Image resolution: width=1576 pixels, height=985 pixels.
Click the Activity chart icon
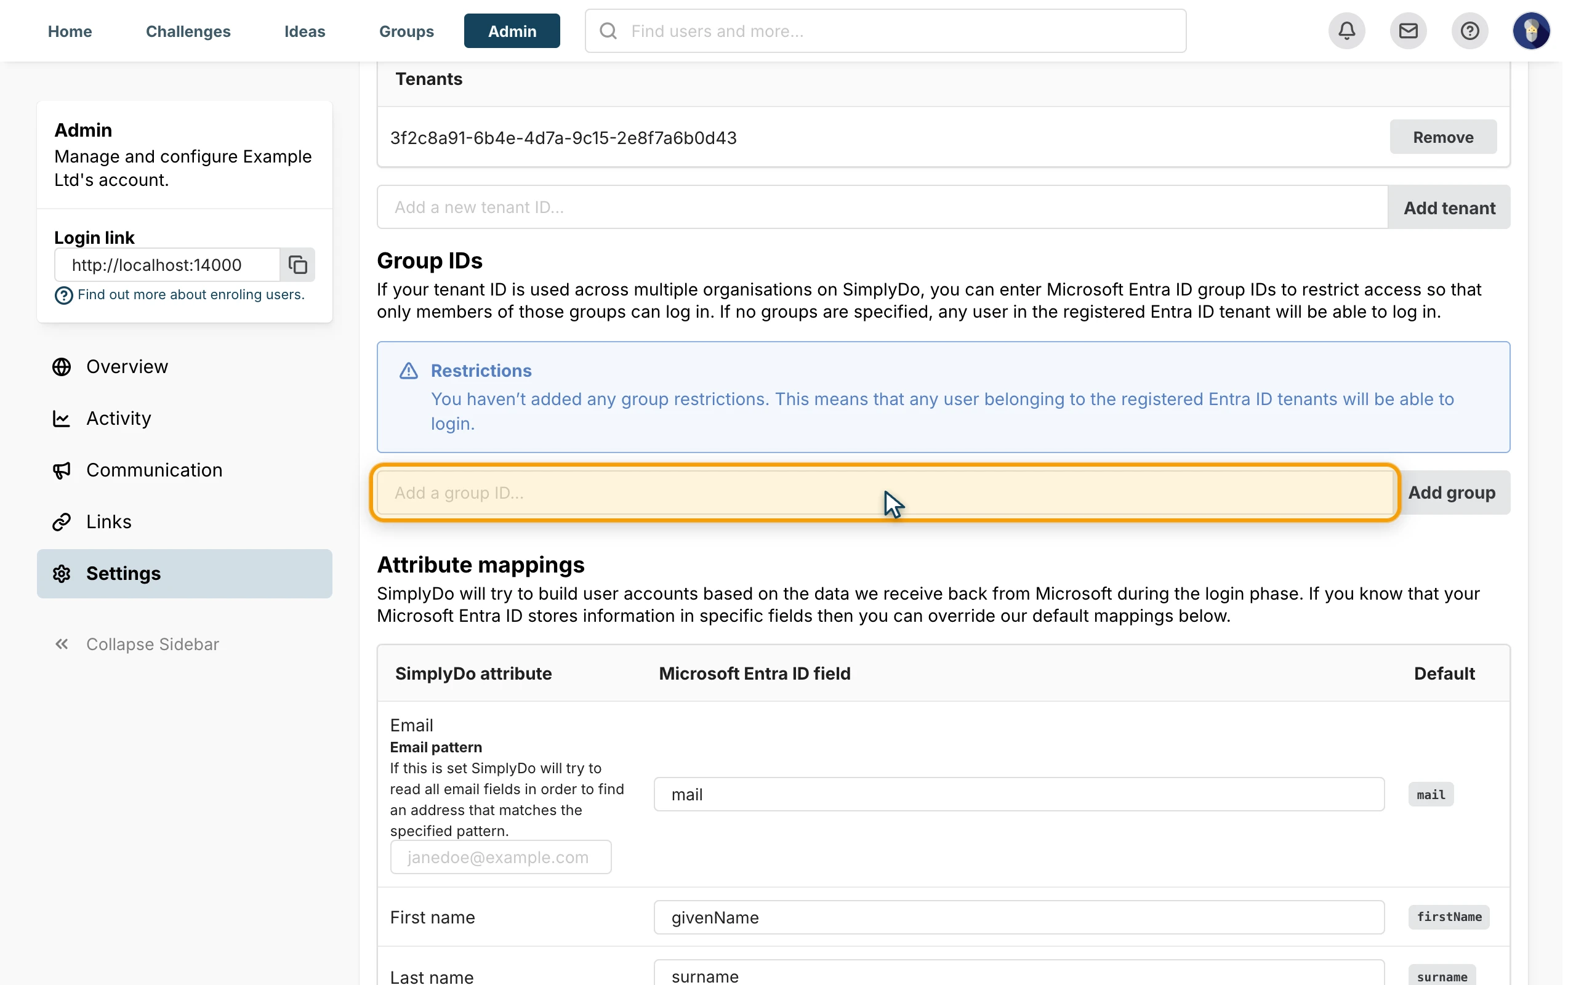pyautogui.click(x=62, y=418)
